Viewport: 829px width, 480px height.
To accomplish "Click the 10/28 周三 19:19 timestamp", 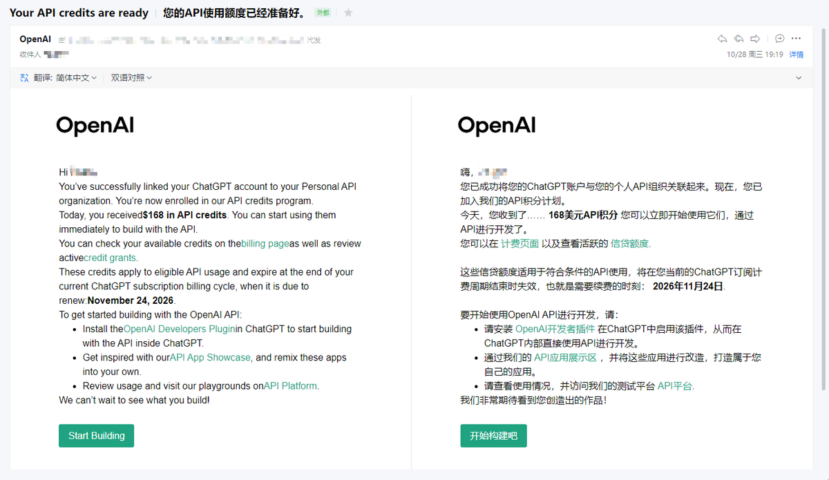I will click(x=755, y=55).
